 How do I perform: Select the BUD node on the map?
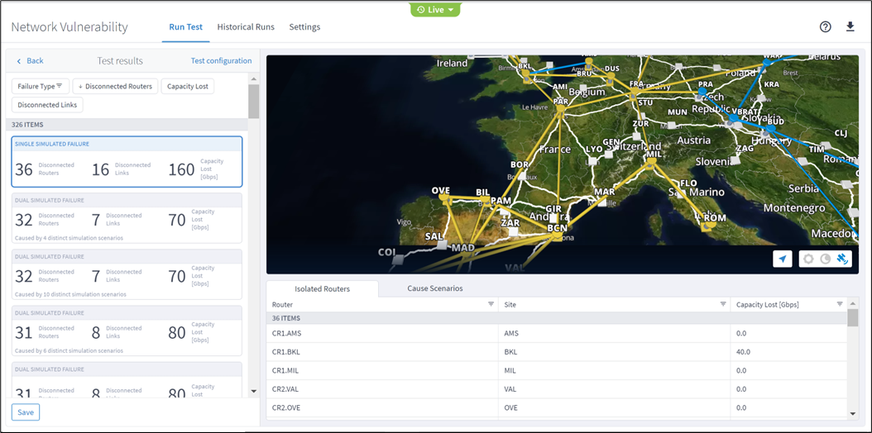(x=769, y=130)
